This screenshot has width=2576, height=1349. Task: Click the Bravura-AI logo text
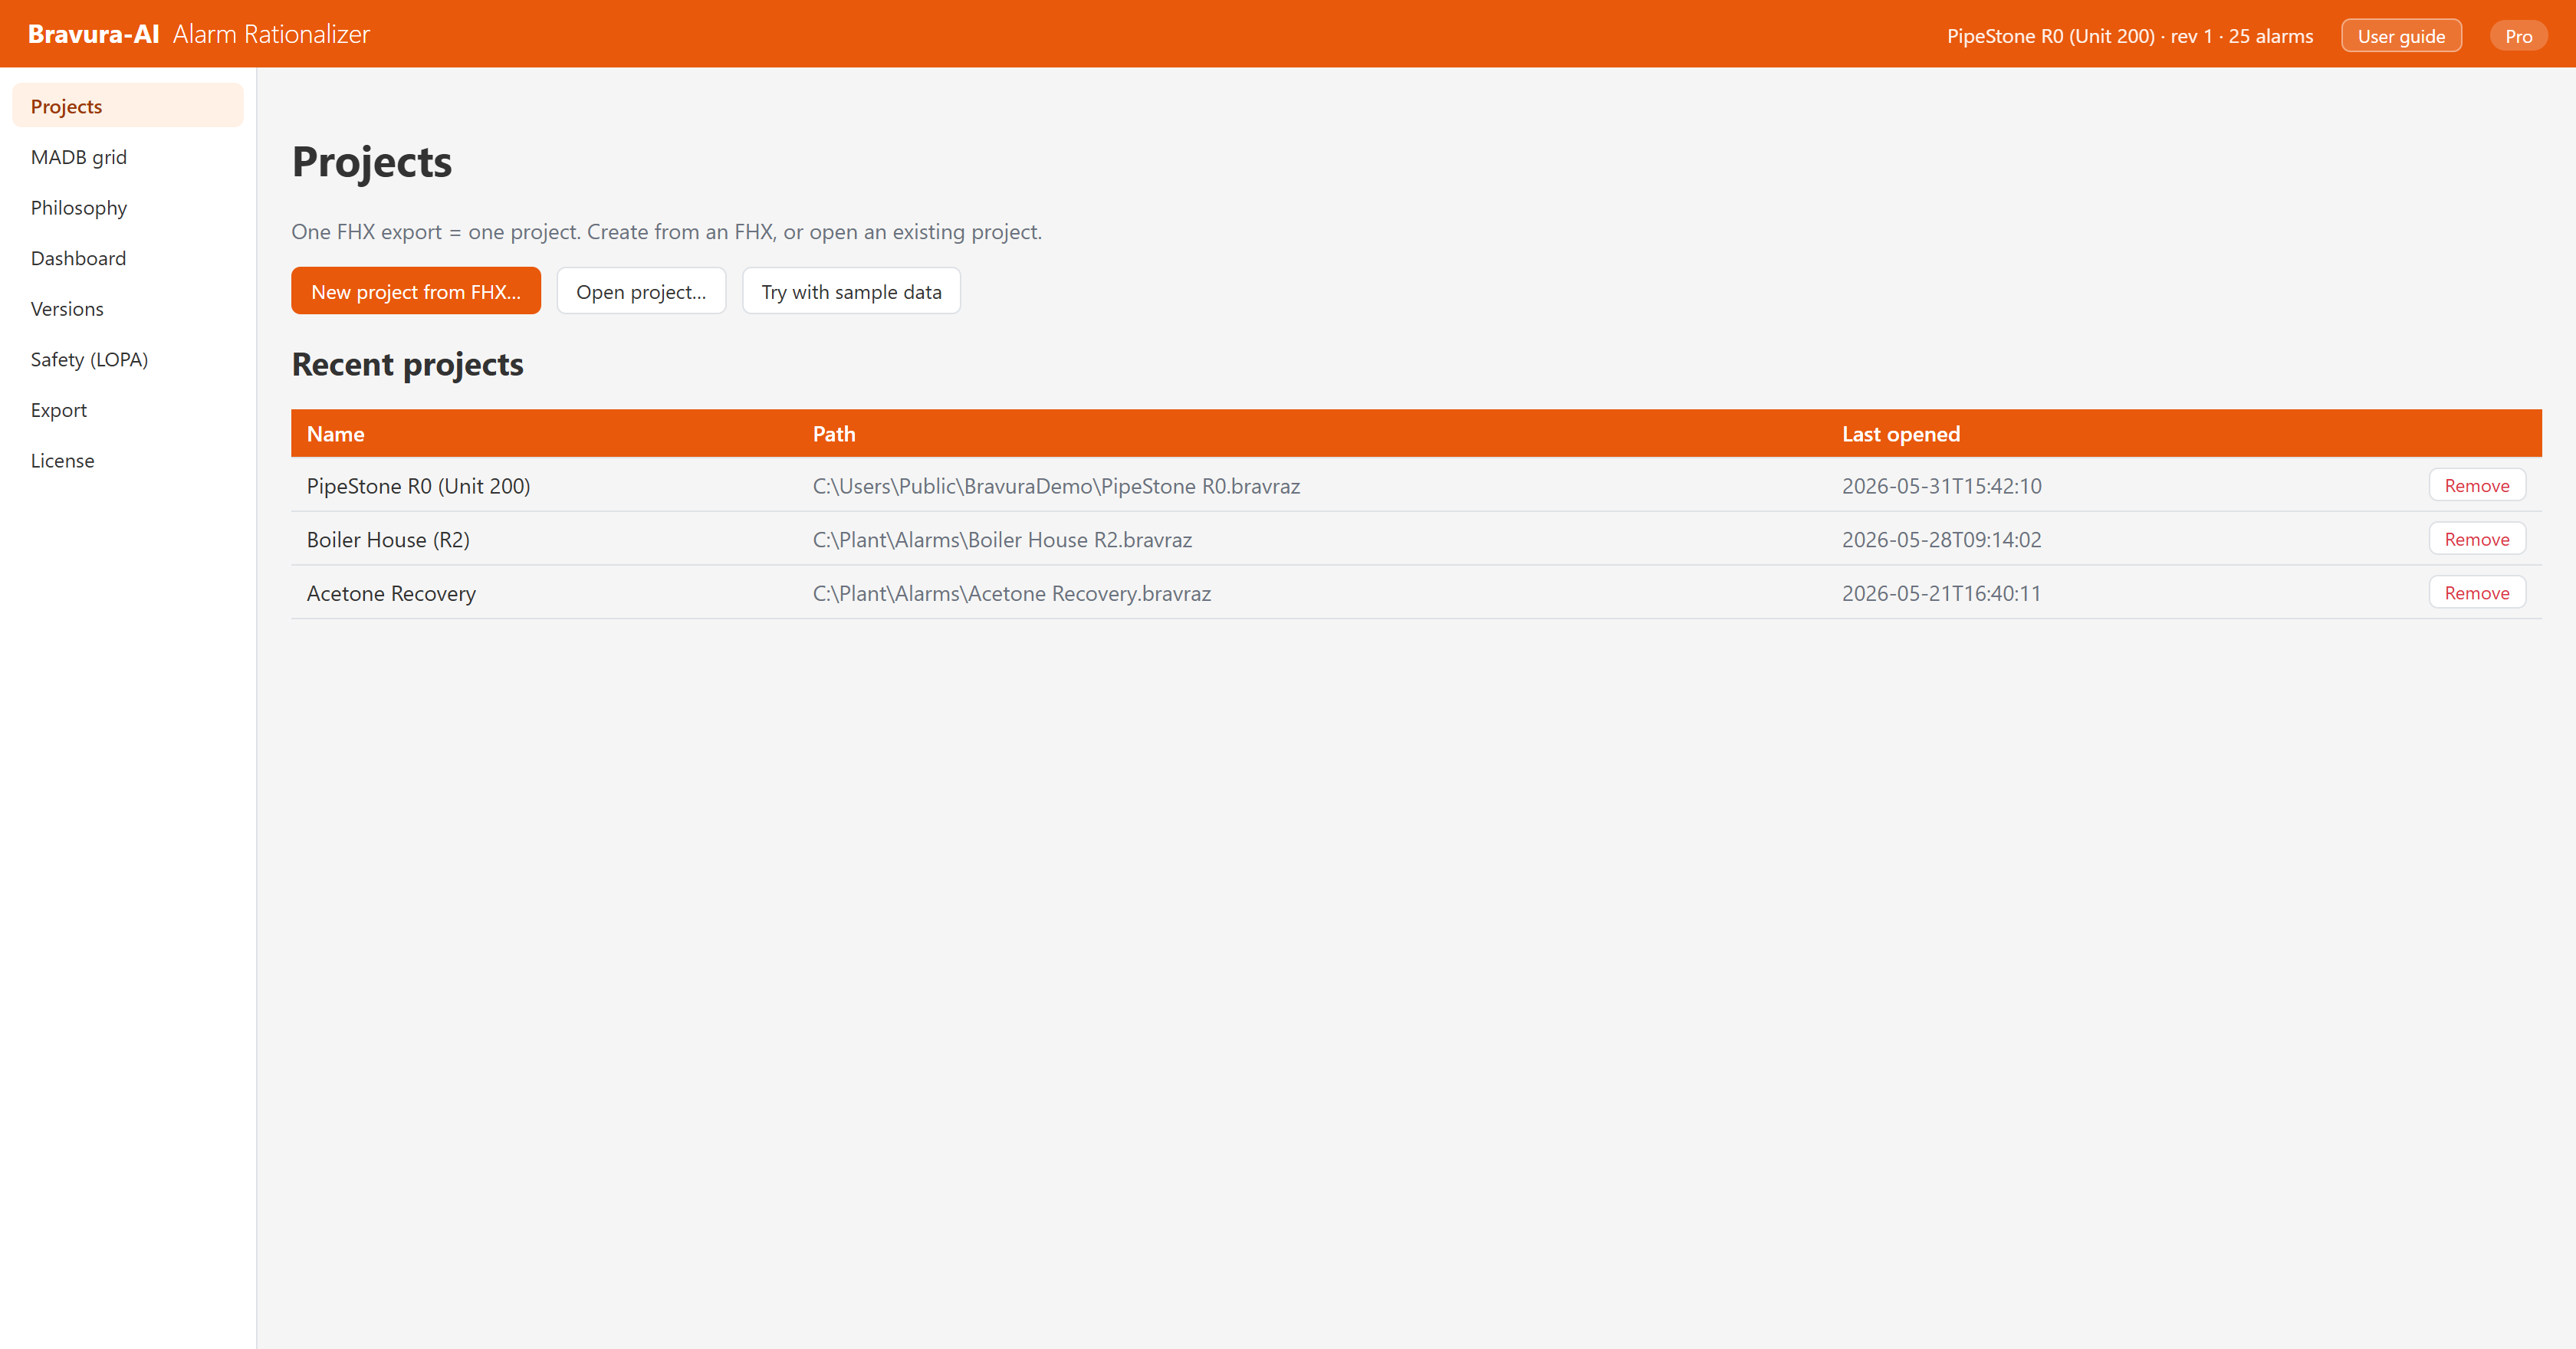pos(93,34)
